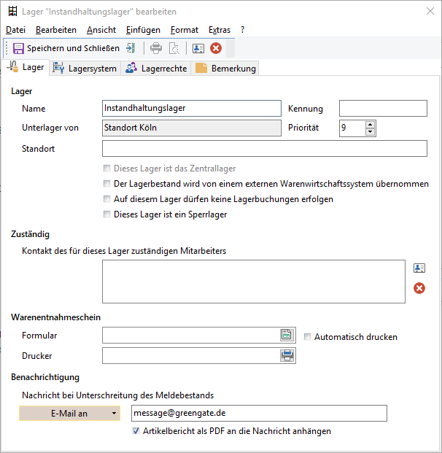Uncheck 'Artikelbericht als PDF an die Nachricht anhängen'

coord(136,431)
